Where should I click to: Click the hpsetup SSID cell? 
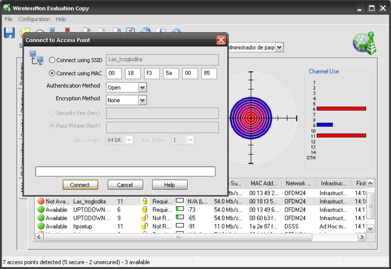click(83, 226)
